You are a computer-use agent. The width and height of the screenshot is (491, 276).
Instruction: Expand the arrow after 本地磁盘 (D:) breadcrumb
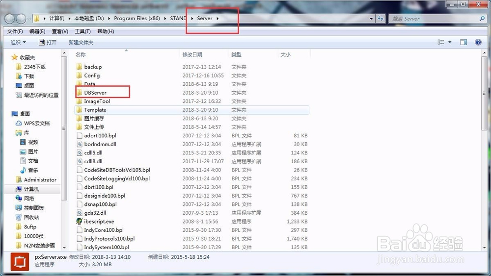pyautogui.click(x=109, y=19)
